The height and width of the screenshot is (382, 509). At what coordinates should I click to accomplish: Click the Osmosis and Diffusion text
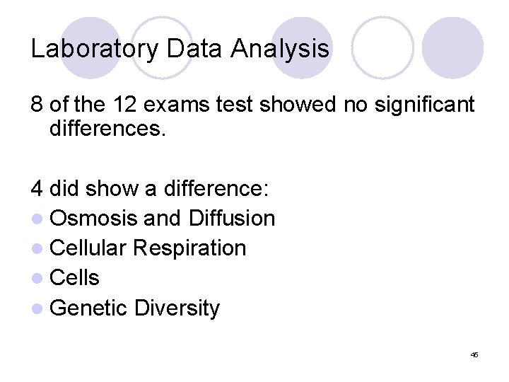[x=163, y=218]
